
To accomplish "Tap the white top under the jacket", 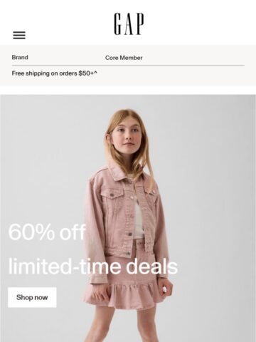I will click(x=139, y=219).
